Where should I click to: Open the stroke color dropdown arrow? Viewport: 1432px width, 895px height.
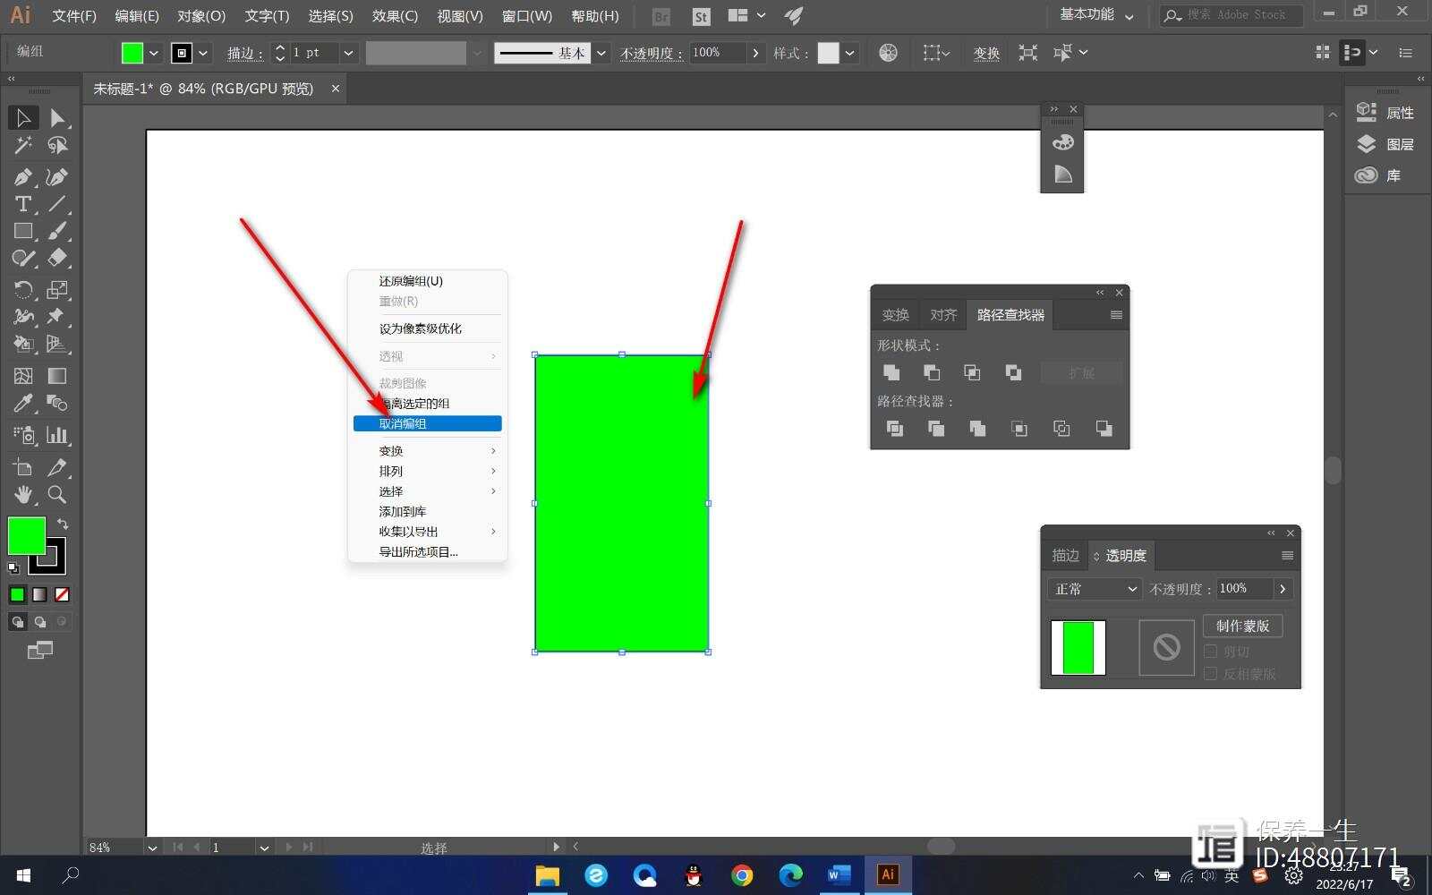coord(203,53)
